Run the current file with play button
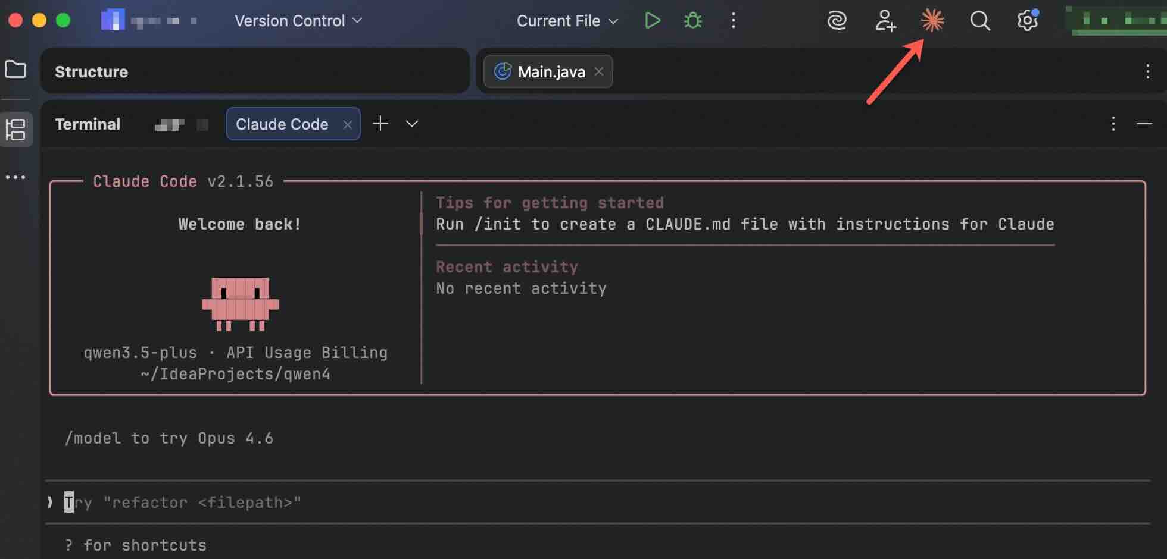The image size is (1167, 559). coord(652,21)
